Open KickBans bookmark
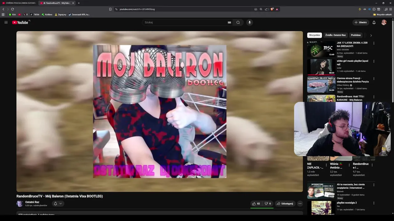 coord(47,14)
